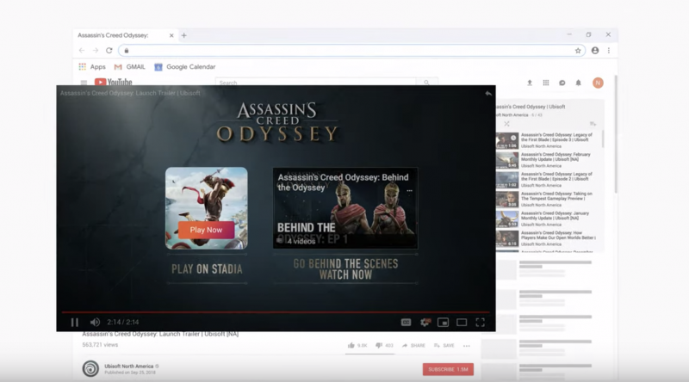Image resolution: width=689 pixels, height=382 pixels.
Task: Click the playlist panel scrollbar
Action: pos(602,139)
